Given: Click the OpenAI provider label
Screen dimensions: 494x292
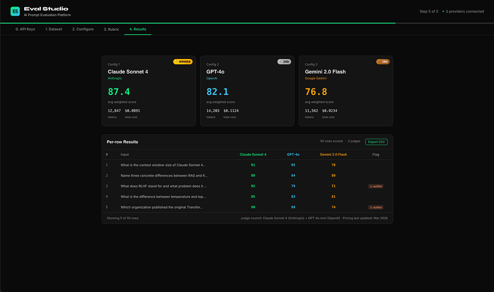Looking at the screenshot, I should pos(212,78).
